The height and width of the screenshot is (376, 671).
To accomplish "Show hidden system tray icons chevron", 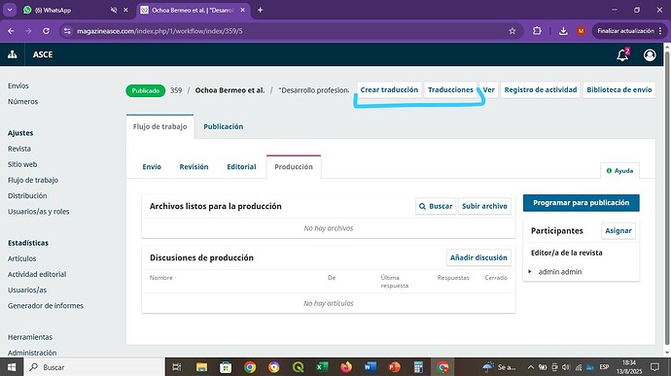I will click(531, 367).
